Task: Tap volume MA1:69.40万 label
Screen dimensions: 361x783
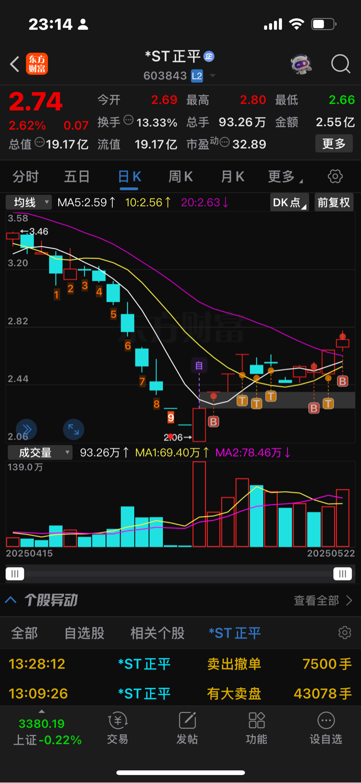Action: 172,452
